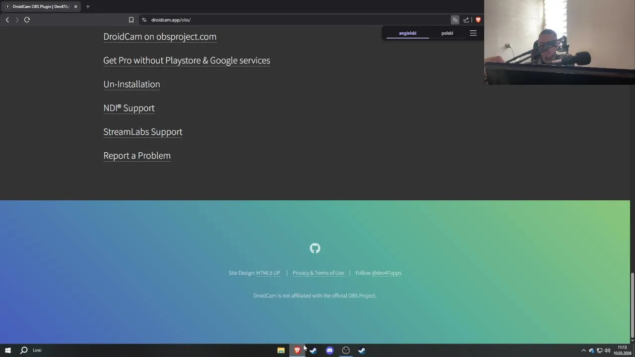The image size is (635, 357).
Task: Click the browser forward arrow
Action: click(x=17, y=20)
